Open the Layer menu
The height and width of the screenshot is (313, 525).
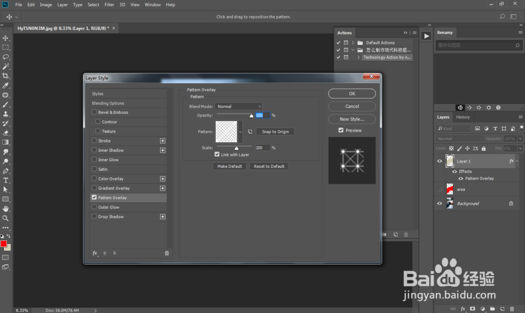point(62,5)
